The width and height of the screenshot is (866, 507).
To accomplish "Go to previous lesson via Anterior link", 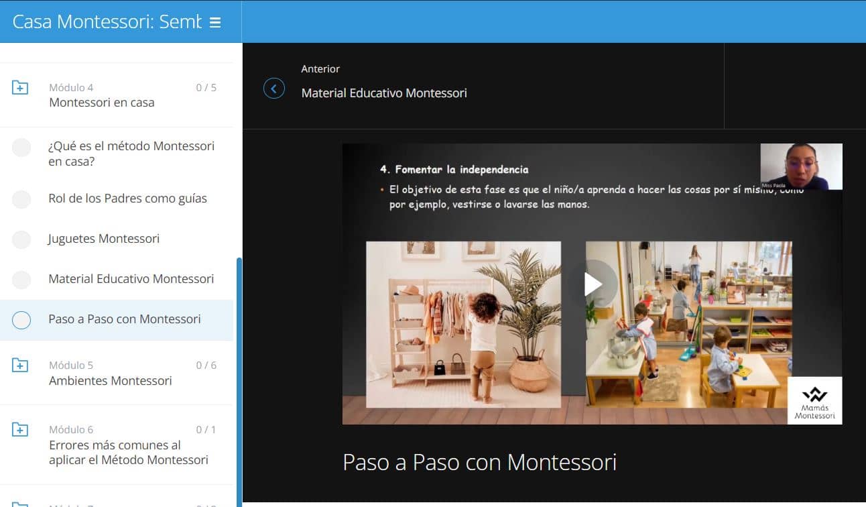I will (383, 93).
